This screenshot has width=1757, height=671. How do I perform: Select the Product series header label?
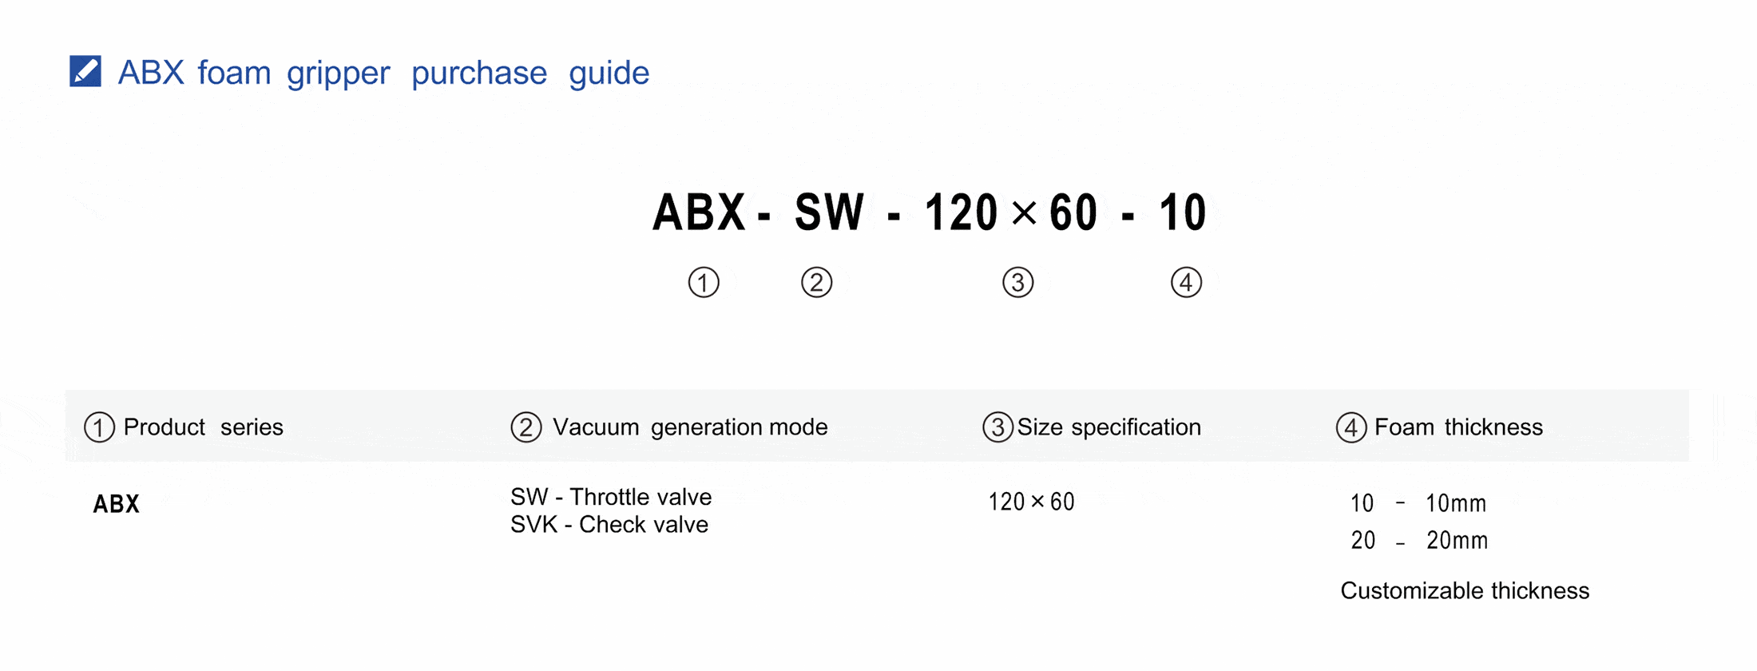pyautogui.click(x=203, y=427)
